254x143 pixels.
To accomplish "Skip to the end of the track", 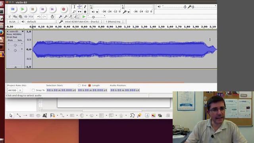I will pos(52,9).
